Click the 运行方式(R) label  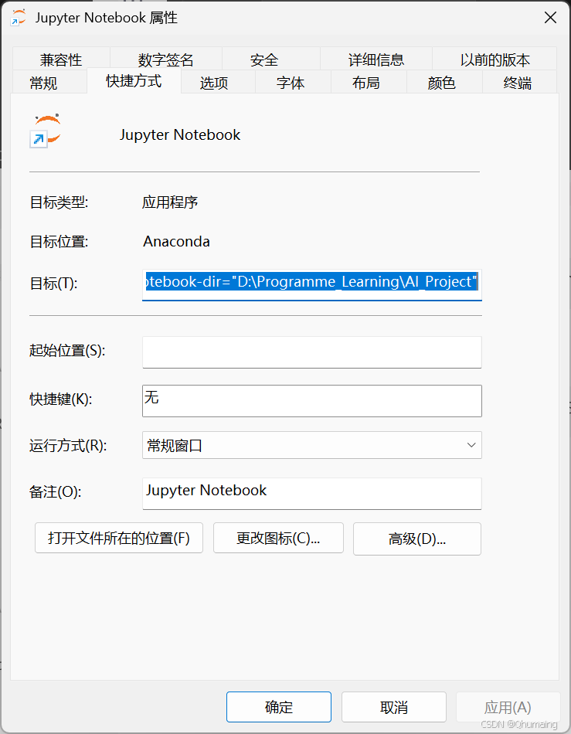68,445
